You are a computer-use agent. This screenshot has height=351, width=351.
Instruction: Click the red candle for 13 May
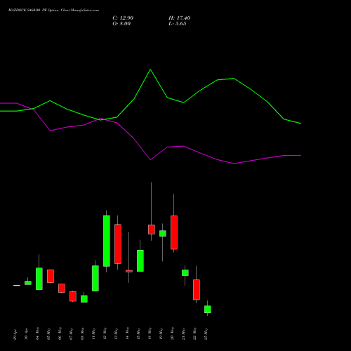118,244
